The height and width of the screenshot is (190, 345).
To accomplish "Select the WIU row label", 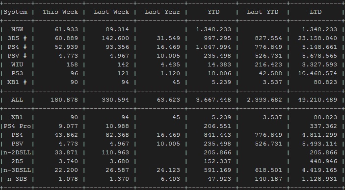I will 17,65.
